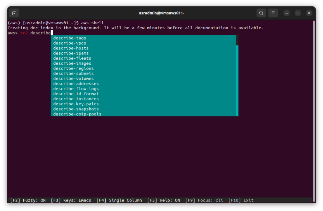
Task: Select describe-vpcs from the completion list
Action: tap(70, 43)
